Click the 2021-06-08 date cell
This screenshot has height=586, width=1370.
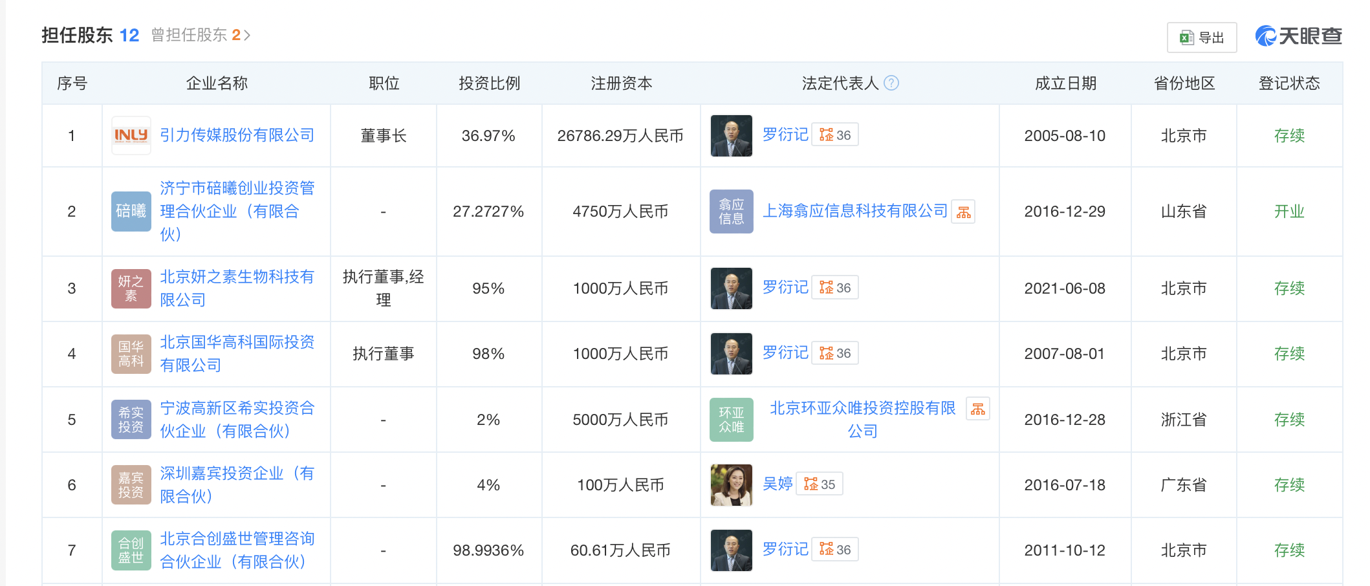pyautogui.click(x=1065, y=288)
